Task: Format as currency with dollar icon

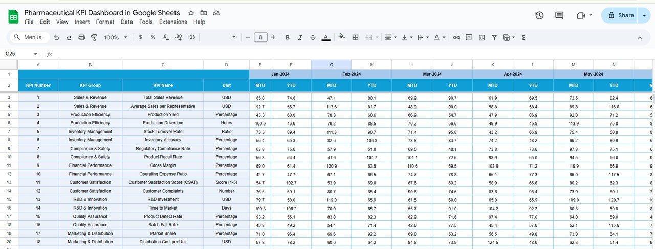Action: tap(140, 37)
